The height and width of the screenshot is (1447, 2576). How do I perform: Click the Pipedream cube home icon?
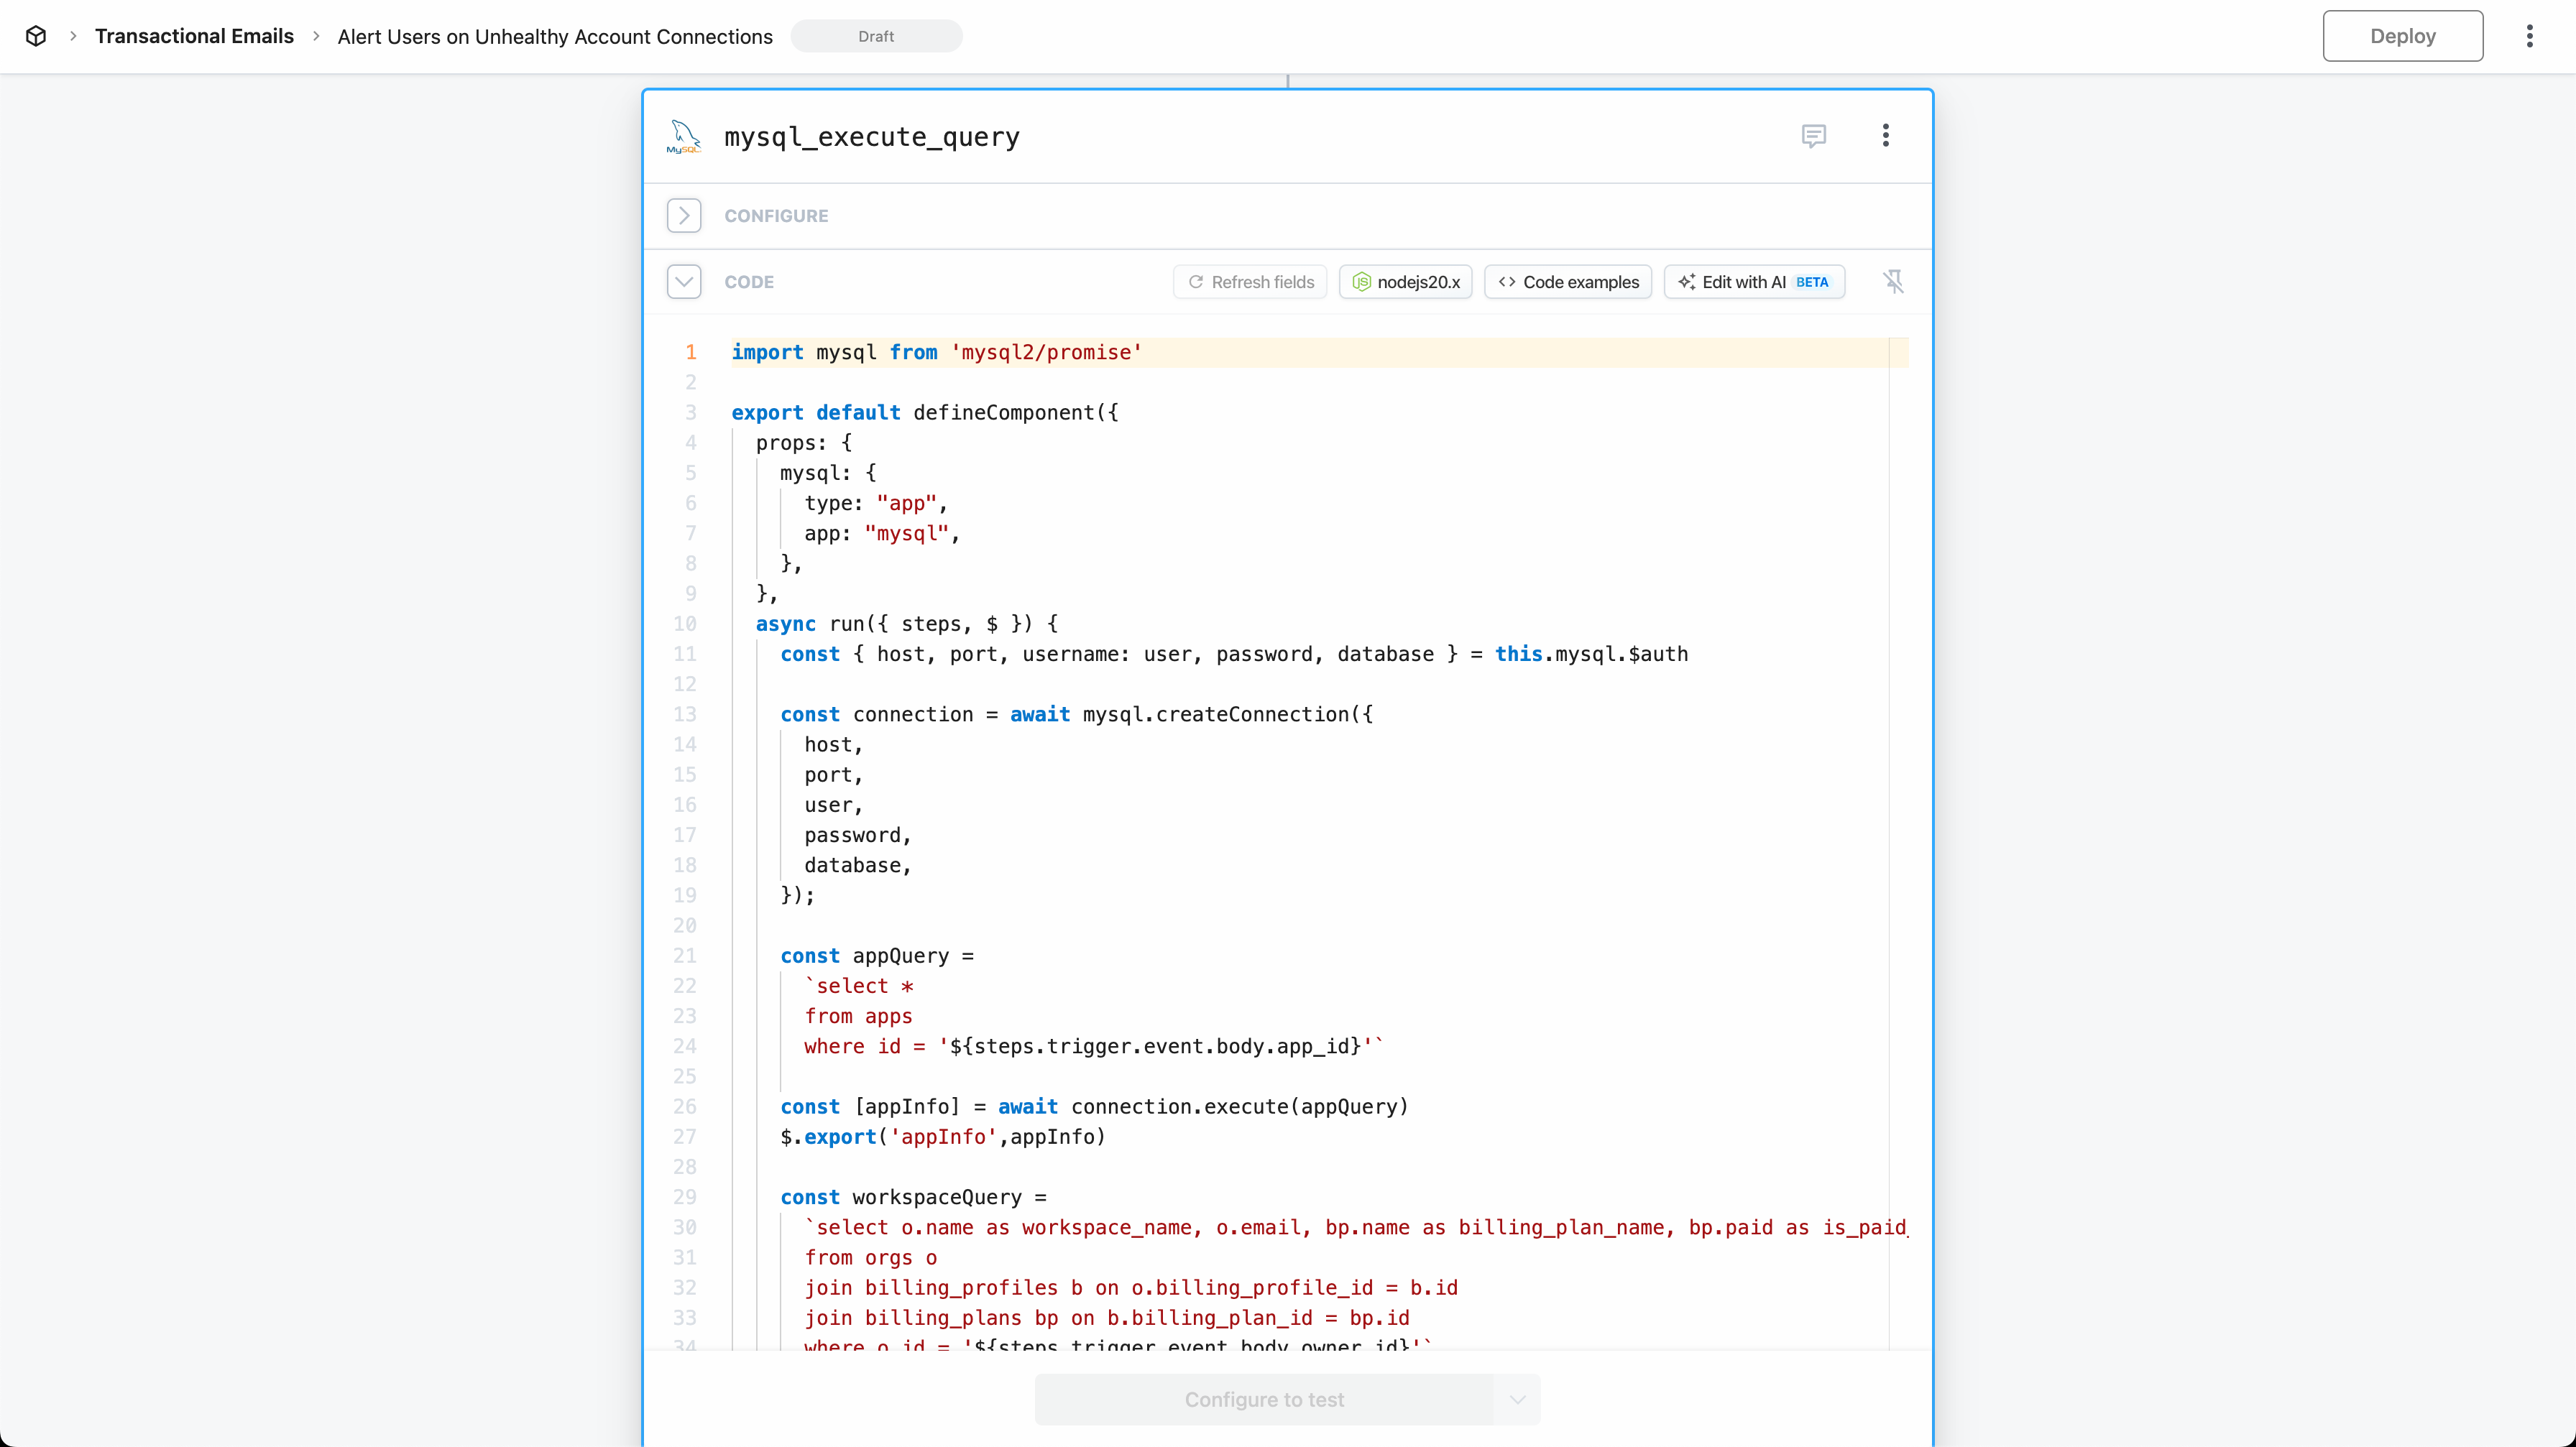[36, 36]
